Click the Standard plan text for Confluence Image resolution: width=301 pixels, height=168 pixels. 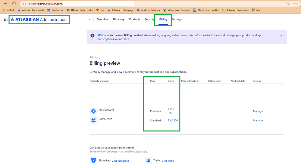155,121
